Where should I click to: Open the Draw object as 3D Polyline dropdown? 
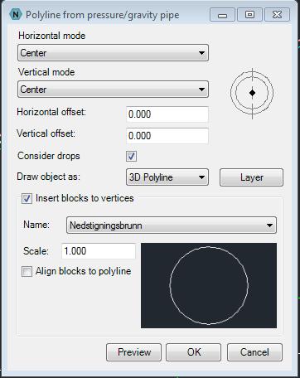[x=167, y=177]
